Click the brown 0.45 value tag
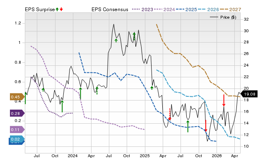Viewport: 265px width, 158px height. pos(17,97)
